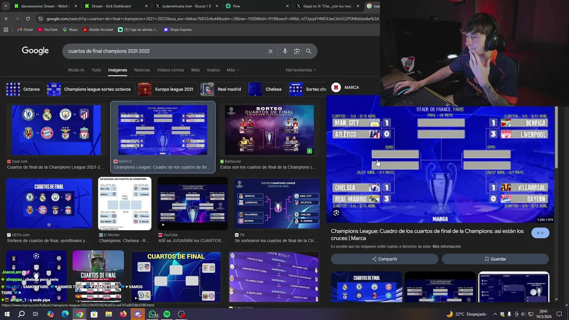This screenshot has height=320, width=569.
Task: Launch Firefox from the taskbar
Action: [x=123, y=314]
